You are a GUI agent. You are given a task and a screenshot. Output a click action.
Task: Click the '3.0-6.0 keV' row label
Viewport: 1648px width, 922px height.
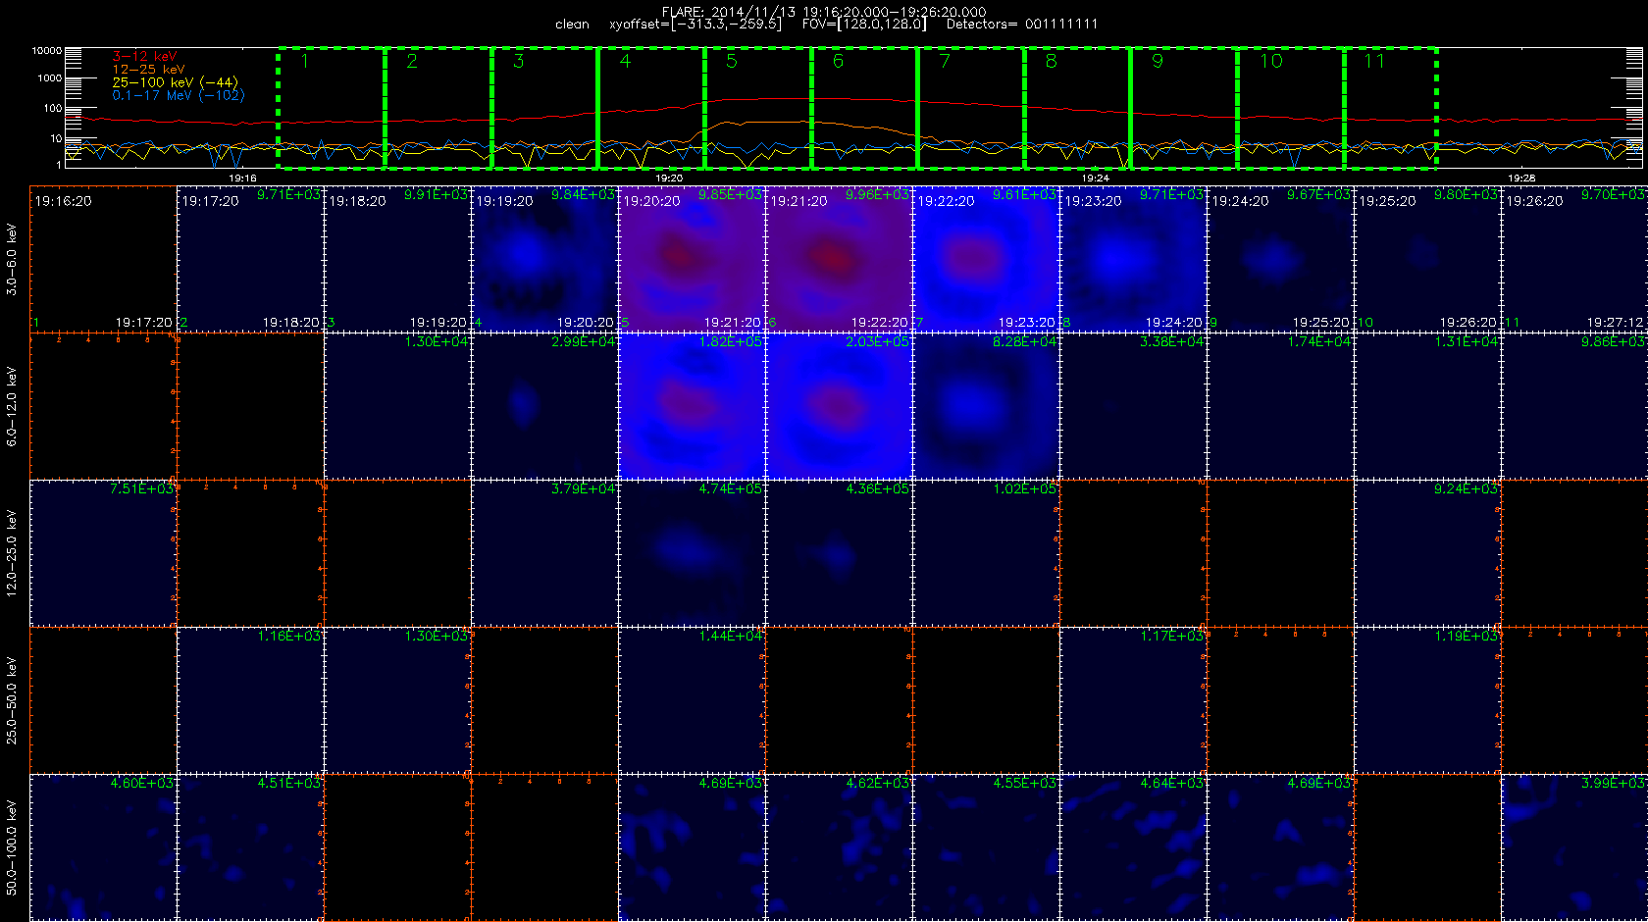tap(12, 259)
